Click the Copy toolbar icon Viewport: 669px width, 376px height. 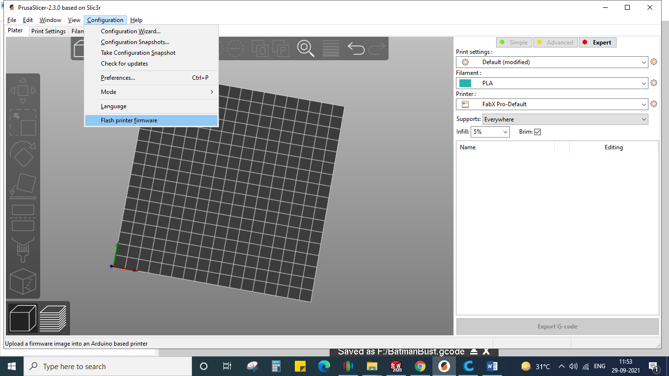click(x=260, y=48)
